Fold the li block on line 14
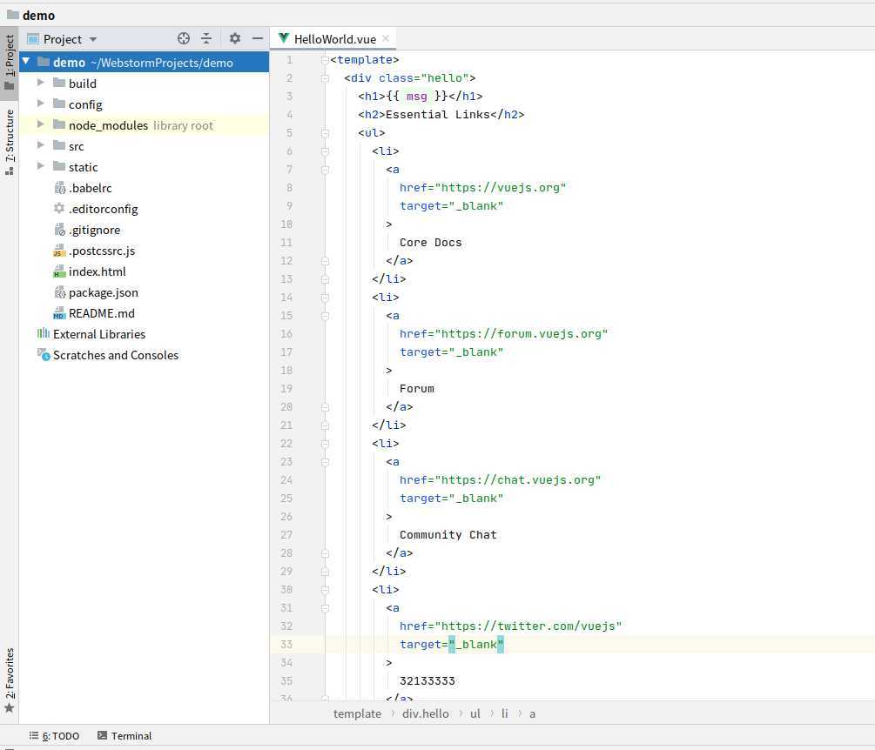 click(325, 298)
